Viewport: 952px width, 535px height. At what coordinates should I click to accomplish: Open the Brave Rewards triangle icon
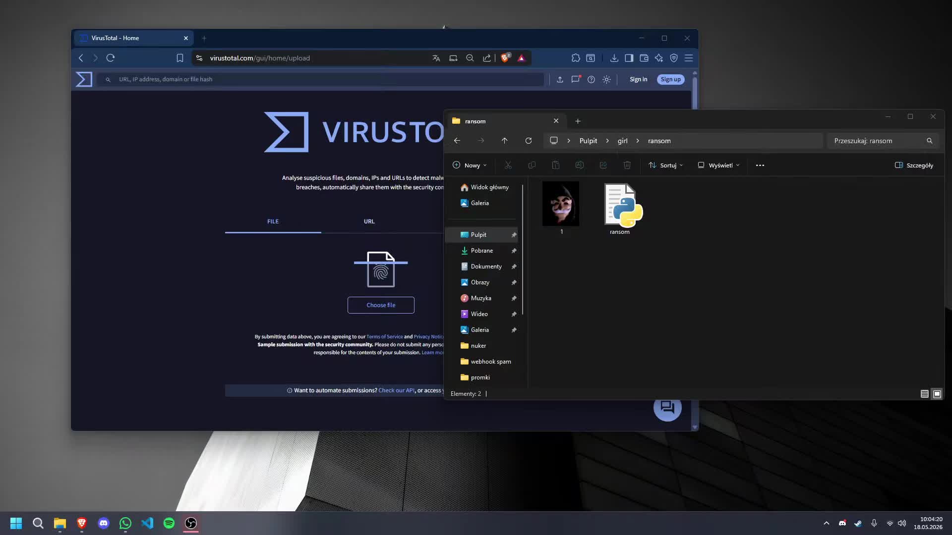521,58
